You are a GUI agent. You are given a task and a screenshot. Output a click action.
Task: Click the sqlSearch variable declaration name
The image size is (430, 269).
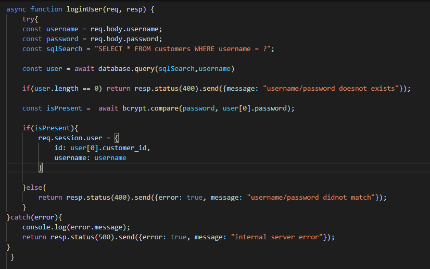(64, 49)
